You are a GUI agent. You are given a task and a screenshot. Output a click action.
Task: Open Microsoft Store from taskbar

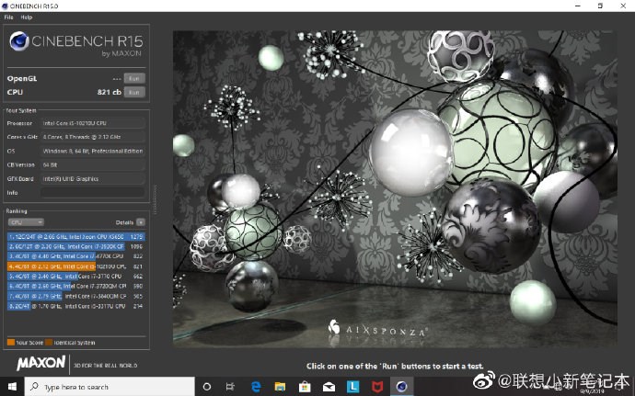pos(305,387)
